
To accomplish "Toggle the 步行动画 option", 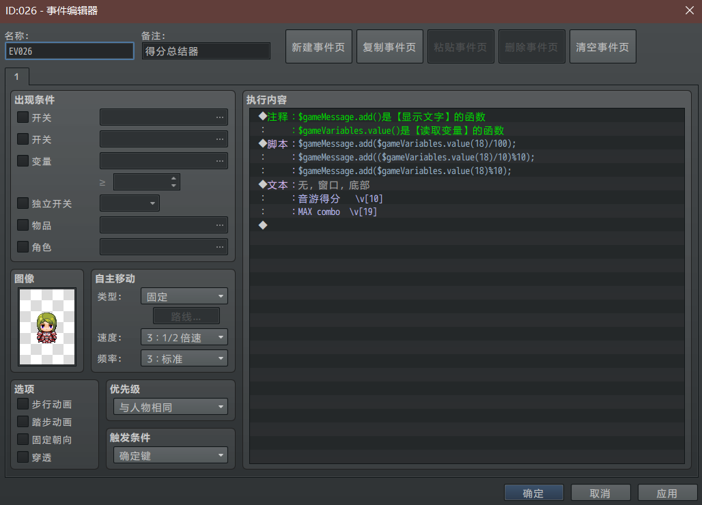I will [x=23, y=404].
